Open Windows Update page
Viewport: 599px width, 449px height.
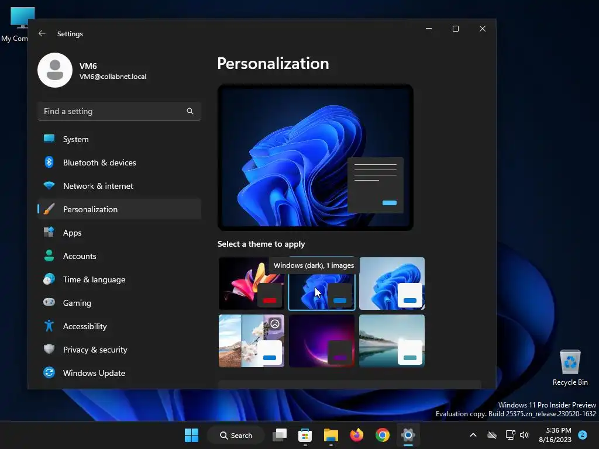click(x=119, y=372)
